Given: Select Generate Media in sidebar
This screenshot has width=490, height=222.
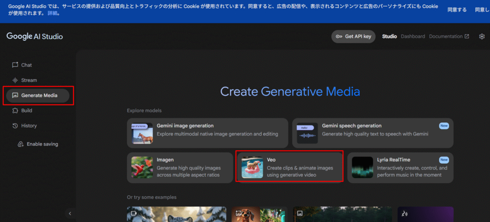Looking at the screenshot, I should (37, 95).
